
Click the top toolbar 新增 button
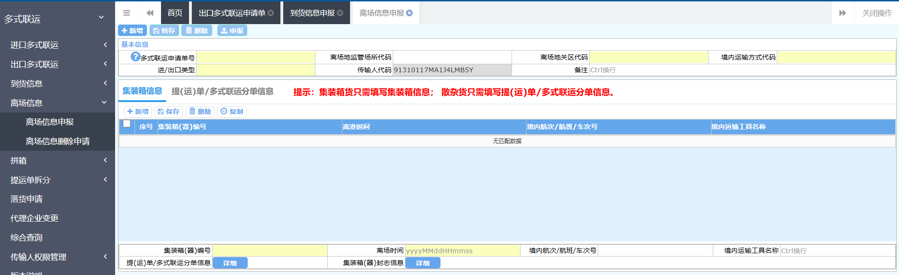coord(132,31)
